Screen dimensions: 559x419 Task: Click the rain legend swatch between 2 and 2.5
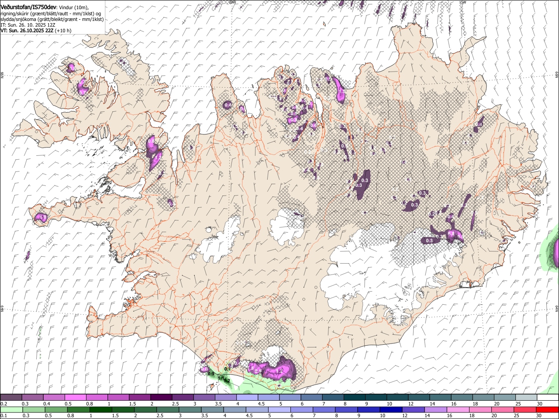145,409
